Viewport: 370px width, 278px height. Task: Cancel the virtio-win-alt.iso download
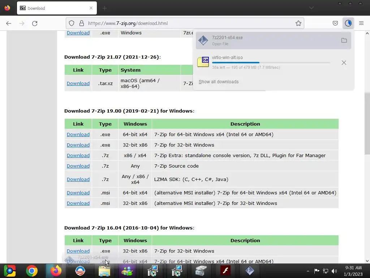tap(344, 63)
